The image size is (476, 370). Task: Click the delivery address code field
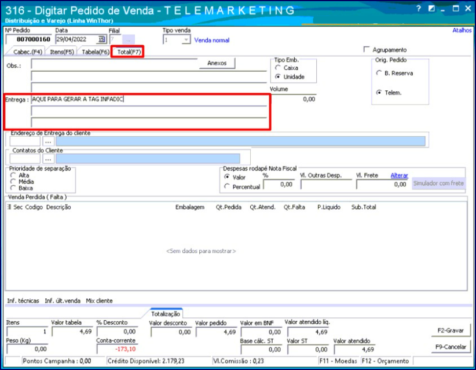25,141
